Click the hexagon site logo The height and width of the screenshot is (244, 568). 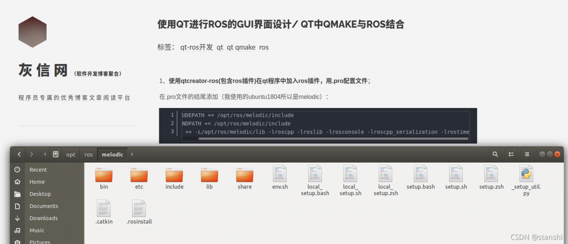tap(32, 32)
